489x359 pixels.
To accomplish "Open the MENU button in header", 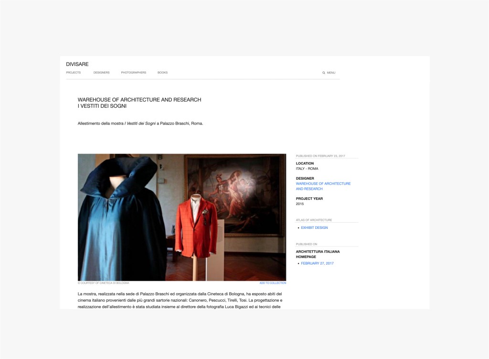I will 331,73.
